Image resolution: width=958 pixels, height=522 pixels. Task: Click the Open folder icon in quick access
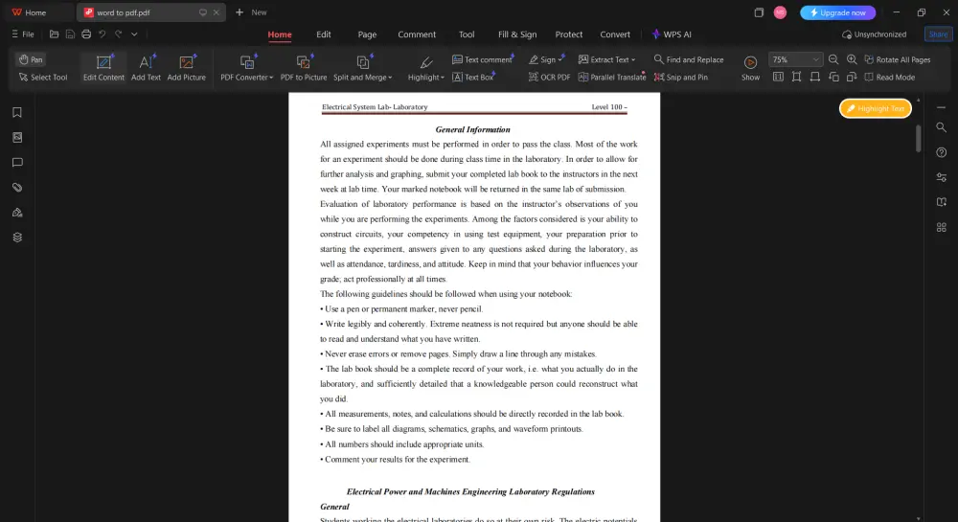coord(54,34)
